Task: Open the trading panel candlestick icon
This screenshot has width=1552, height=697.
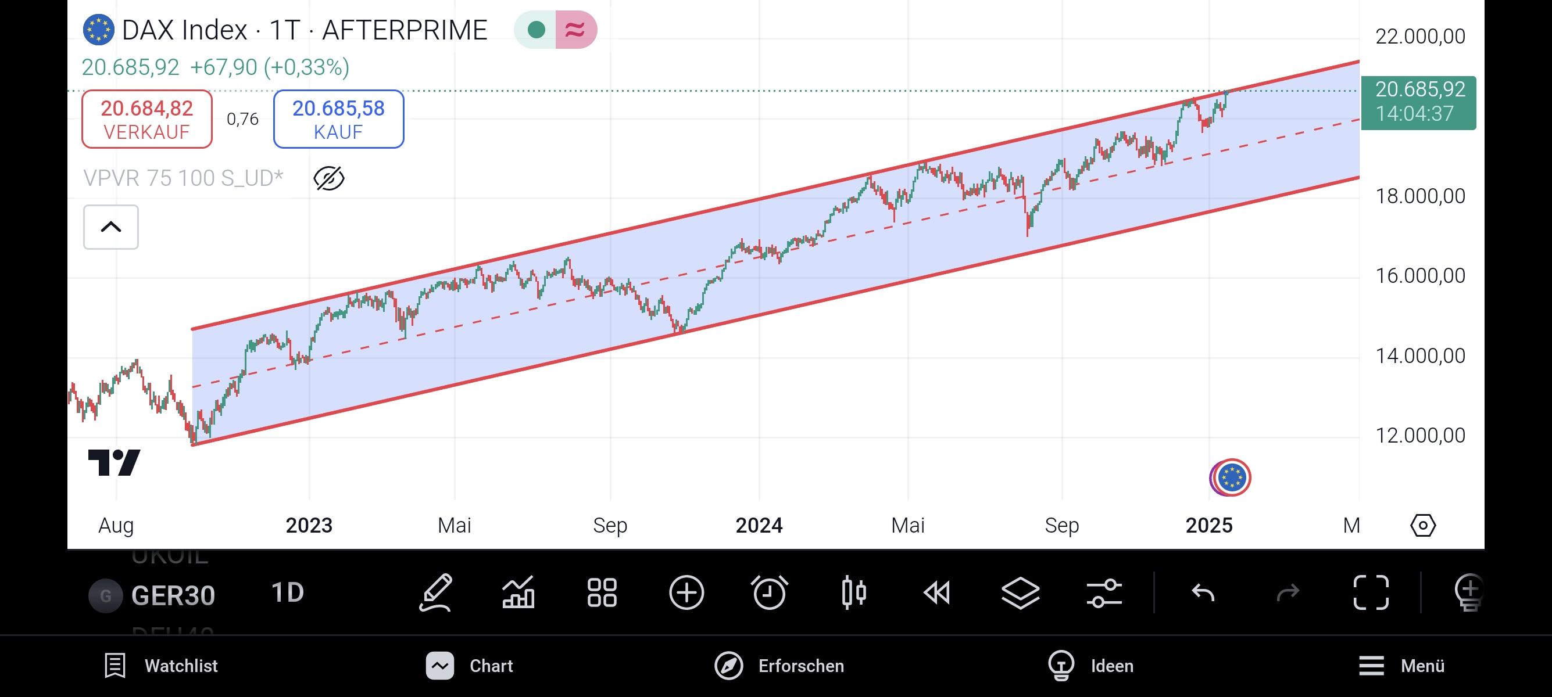Action: pos(854,593)
